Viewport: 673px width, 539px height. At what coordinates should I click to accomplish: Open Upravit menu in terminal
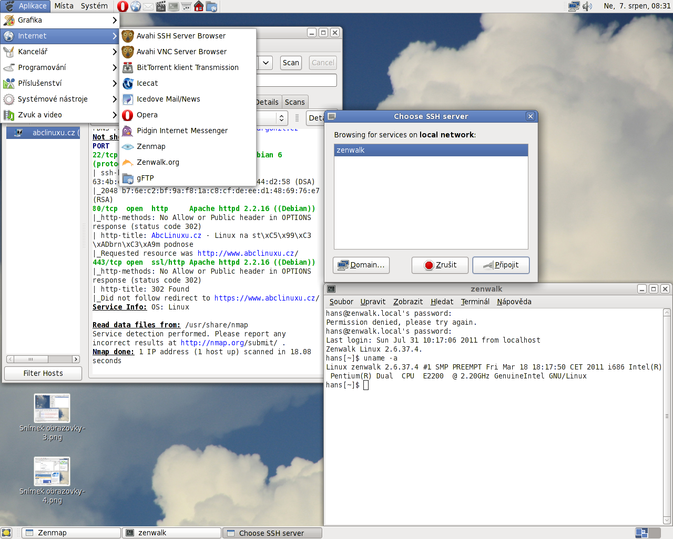click(373, 302)
